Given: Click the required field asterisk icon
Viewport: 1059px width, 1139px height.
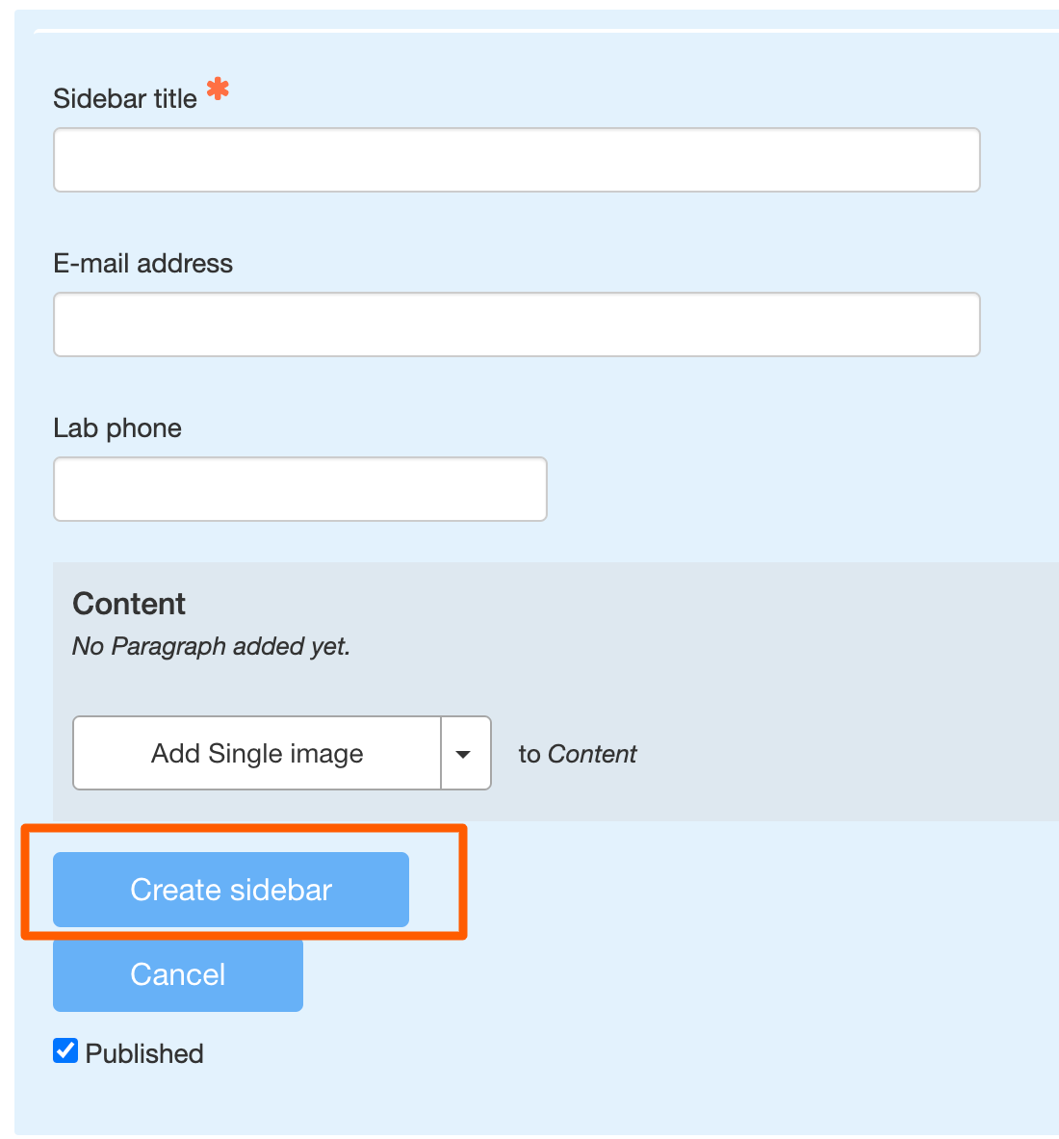Looking at the screenshot, I should pos(218,88).
